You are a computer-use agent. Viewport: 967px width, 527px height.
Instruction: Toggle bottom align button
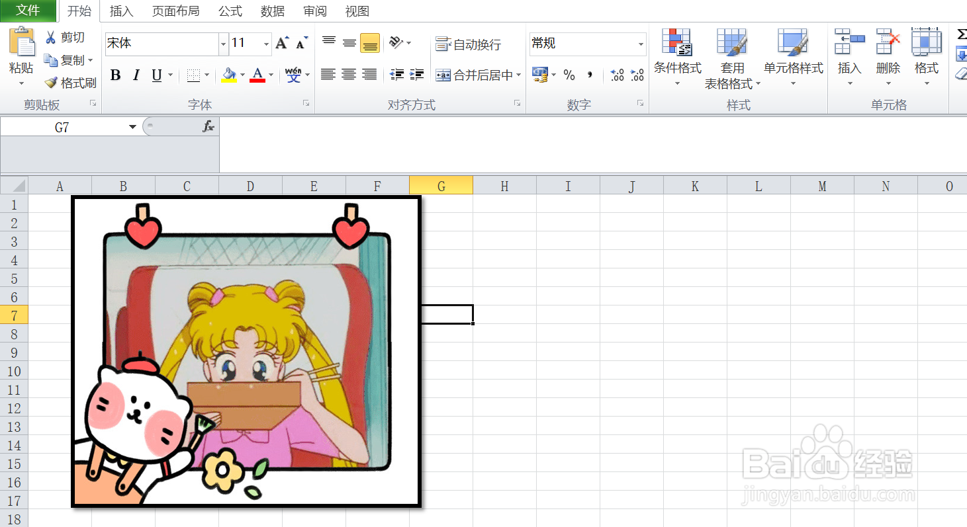(370, 43)
